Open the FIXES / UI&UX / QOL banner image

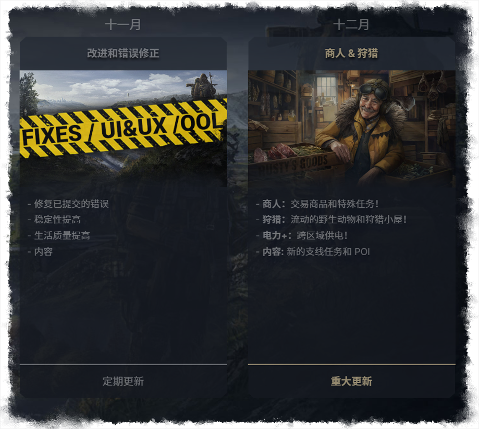(x=124, y=129)
